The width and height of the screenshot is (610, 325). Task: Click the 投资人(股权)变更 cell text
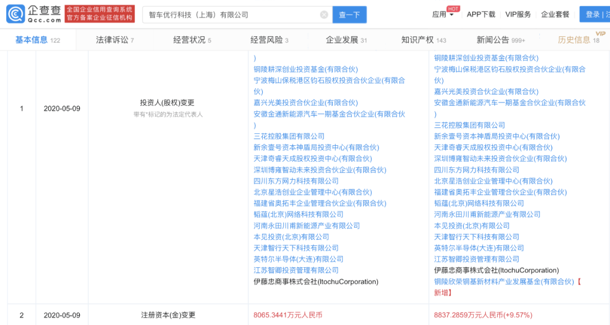click(167, 103)
